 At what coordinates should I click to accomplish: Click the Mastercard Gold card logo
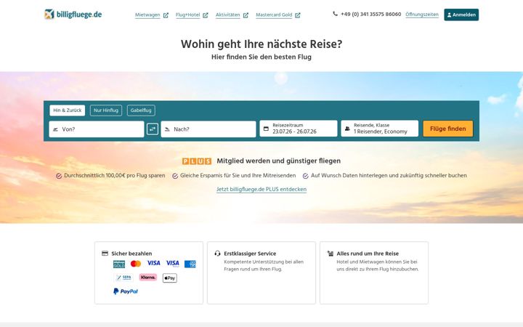pos(119,265)
